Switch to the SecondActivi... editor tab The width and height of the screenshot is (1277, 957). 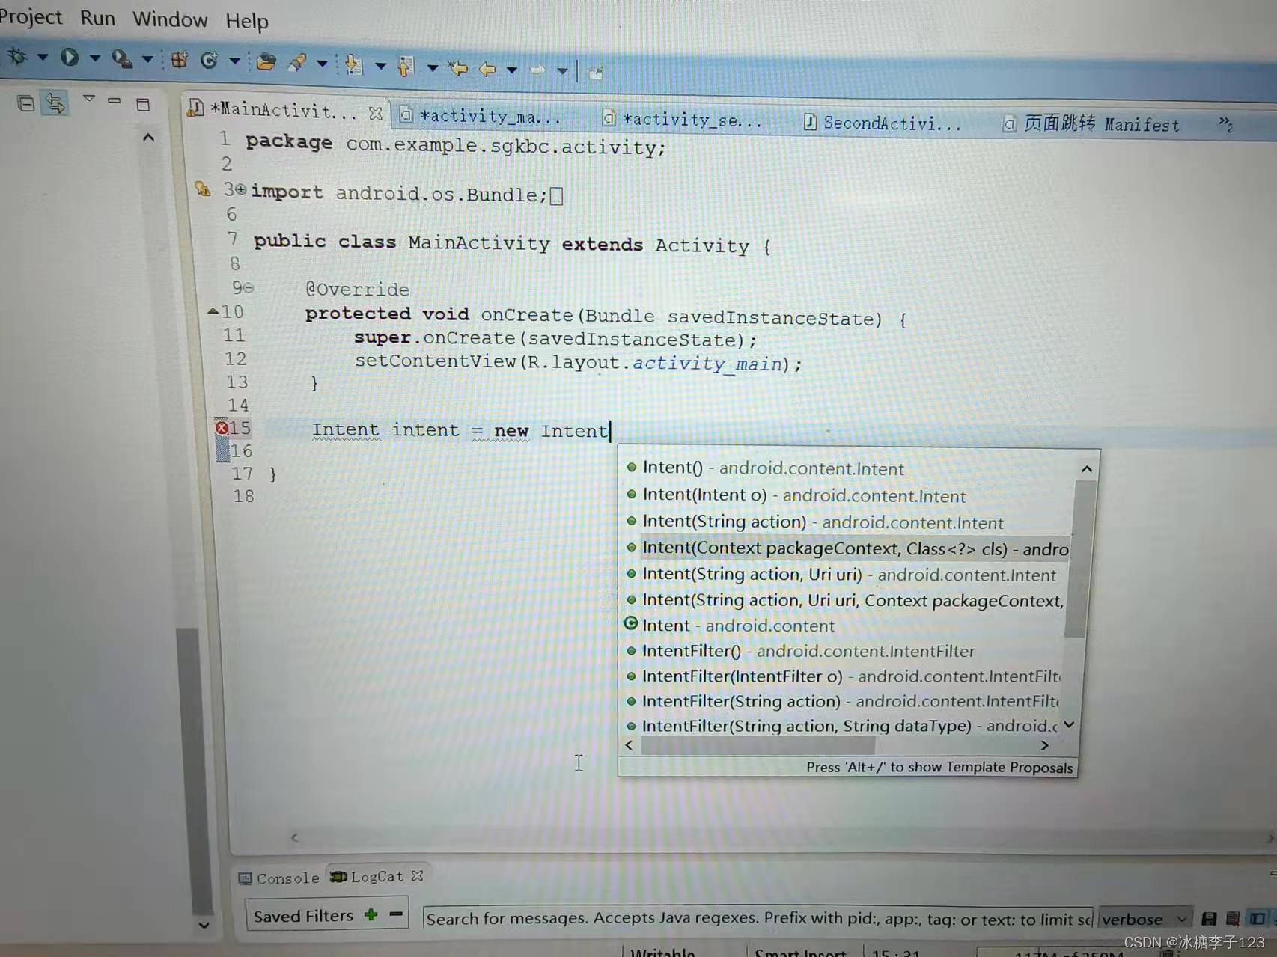[883, 123]
